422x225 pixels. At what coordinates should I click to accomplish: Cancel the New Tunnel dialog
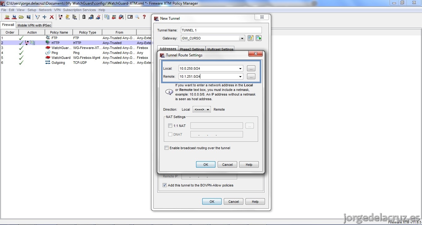pos(233,202)
